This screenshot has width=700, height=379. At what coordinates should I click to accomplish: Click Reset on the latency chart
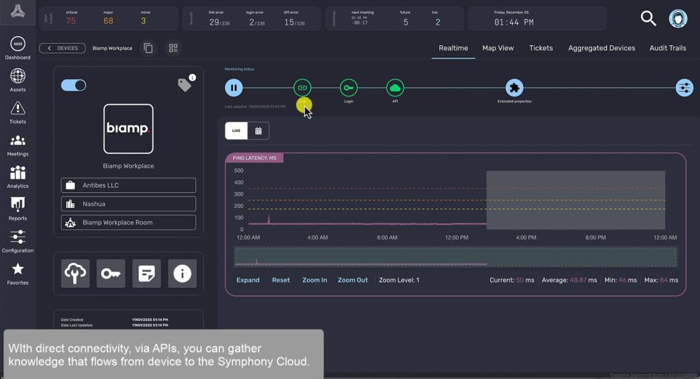click(x=281, y=280)
